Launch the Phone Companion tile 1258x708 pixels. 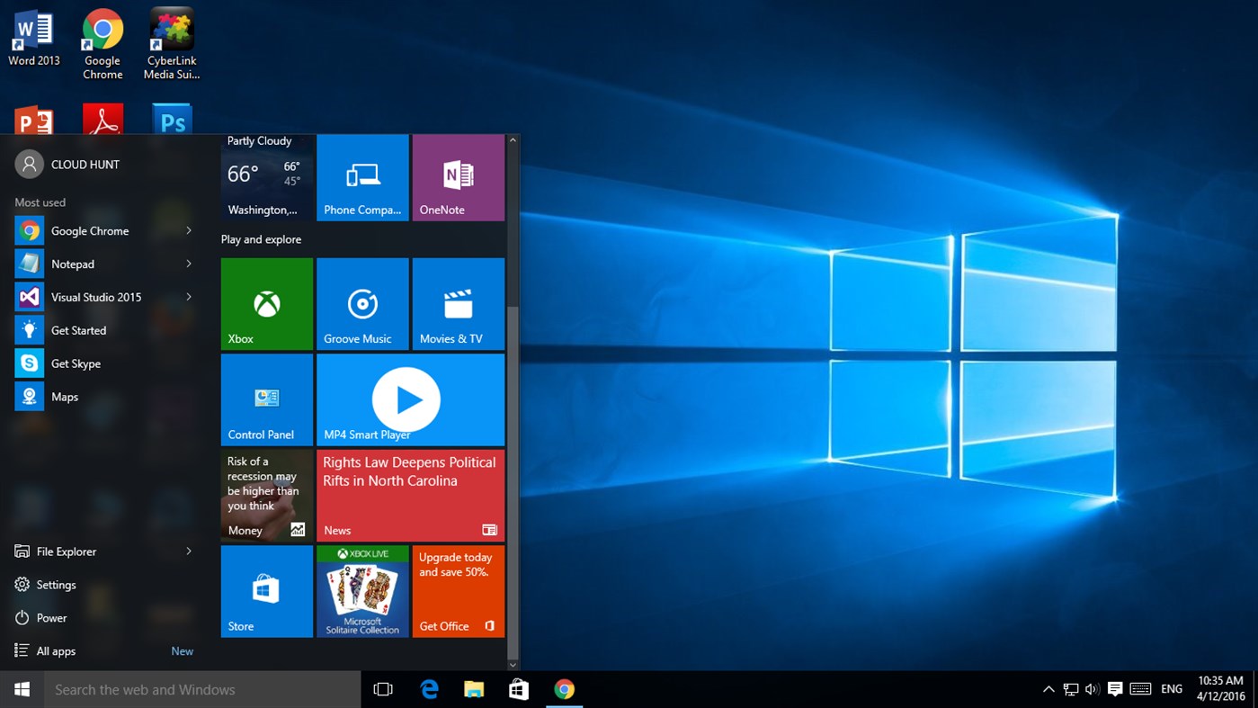click(363, 177)
